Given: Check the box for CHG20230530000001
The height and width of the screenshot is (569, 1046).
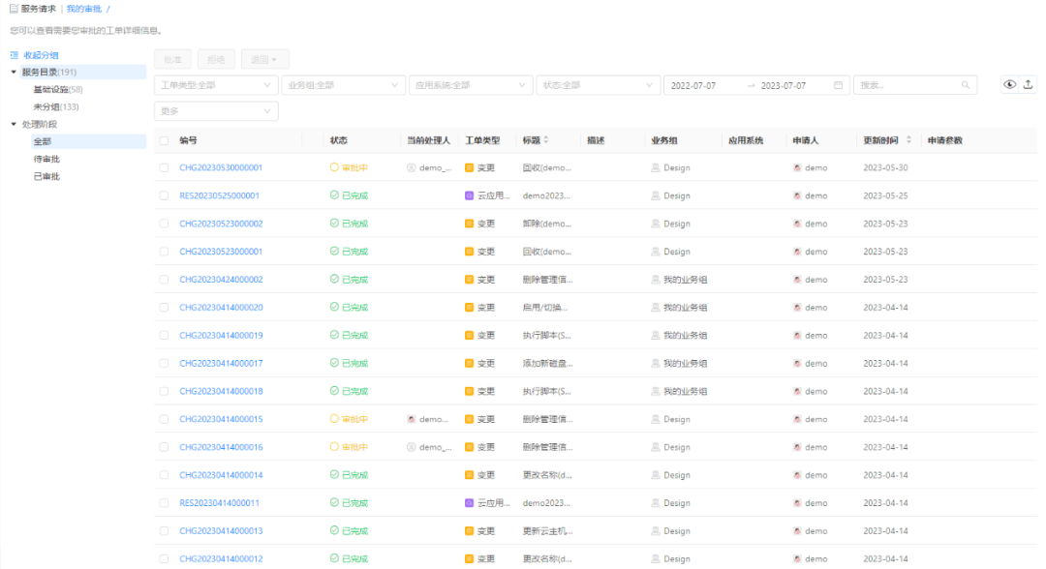Looking at the screenshot, I should tap(164, 168).
